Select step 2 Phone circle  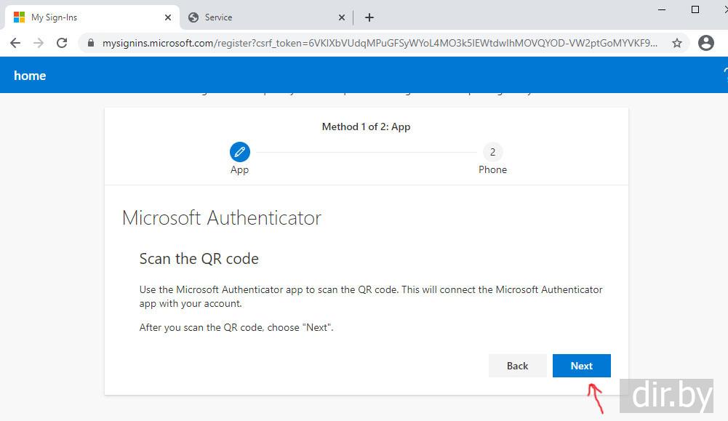[492, 152]
